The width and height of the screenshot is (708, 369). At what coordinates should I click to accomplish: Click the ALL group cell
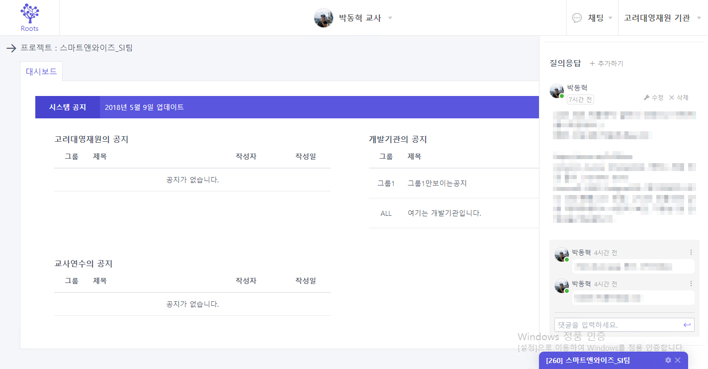point(386,213)
